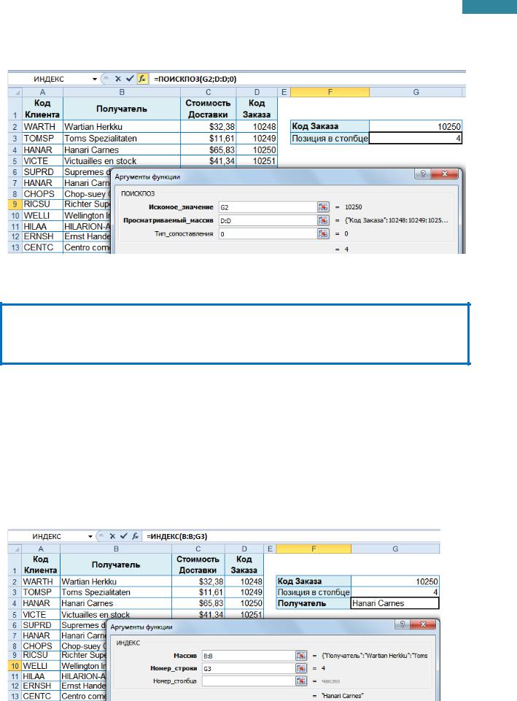The height and width of the screenshot is (701, 517).
Task: Click the enter checkmark beside the =ИНДЕКС(B:B;G3) formula
Action: tap(124, 536)
